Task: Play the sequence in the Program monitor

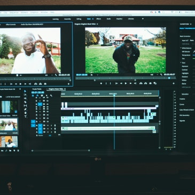Action: click(126, 83)
